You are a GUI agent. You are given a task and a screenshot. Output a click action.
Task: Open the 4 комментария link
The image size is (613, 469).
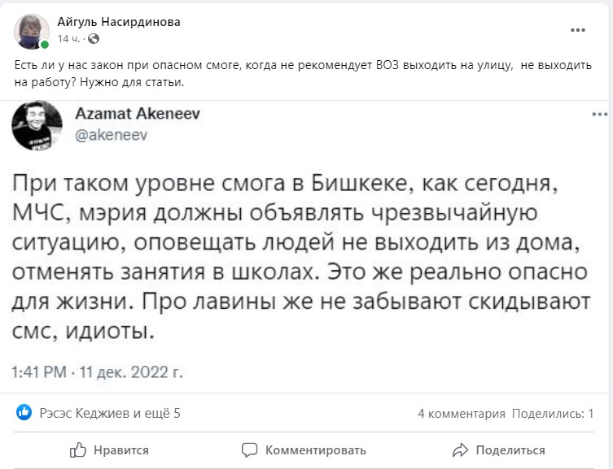461,414
